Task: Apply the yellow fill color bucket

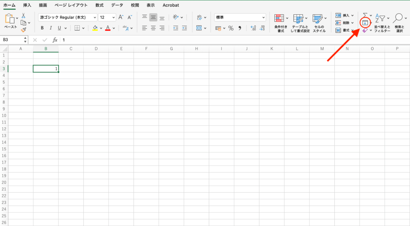Action: (x=95, y=28)
